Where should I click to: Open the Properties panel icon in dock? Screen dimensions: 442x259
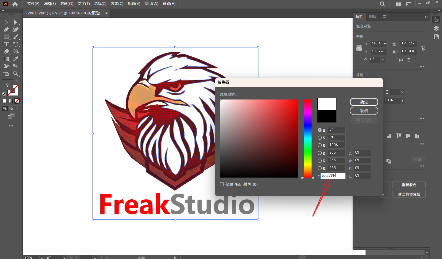[436, 20]
